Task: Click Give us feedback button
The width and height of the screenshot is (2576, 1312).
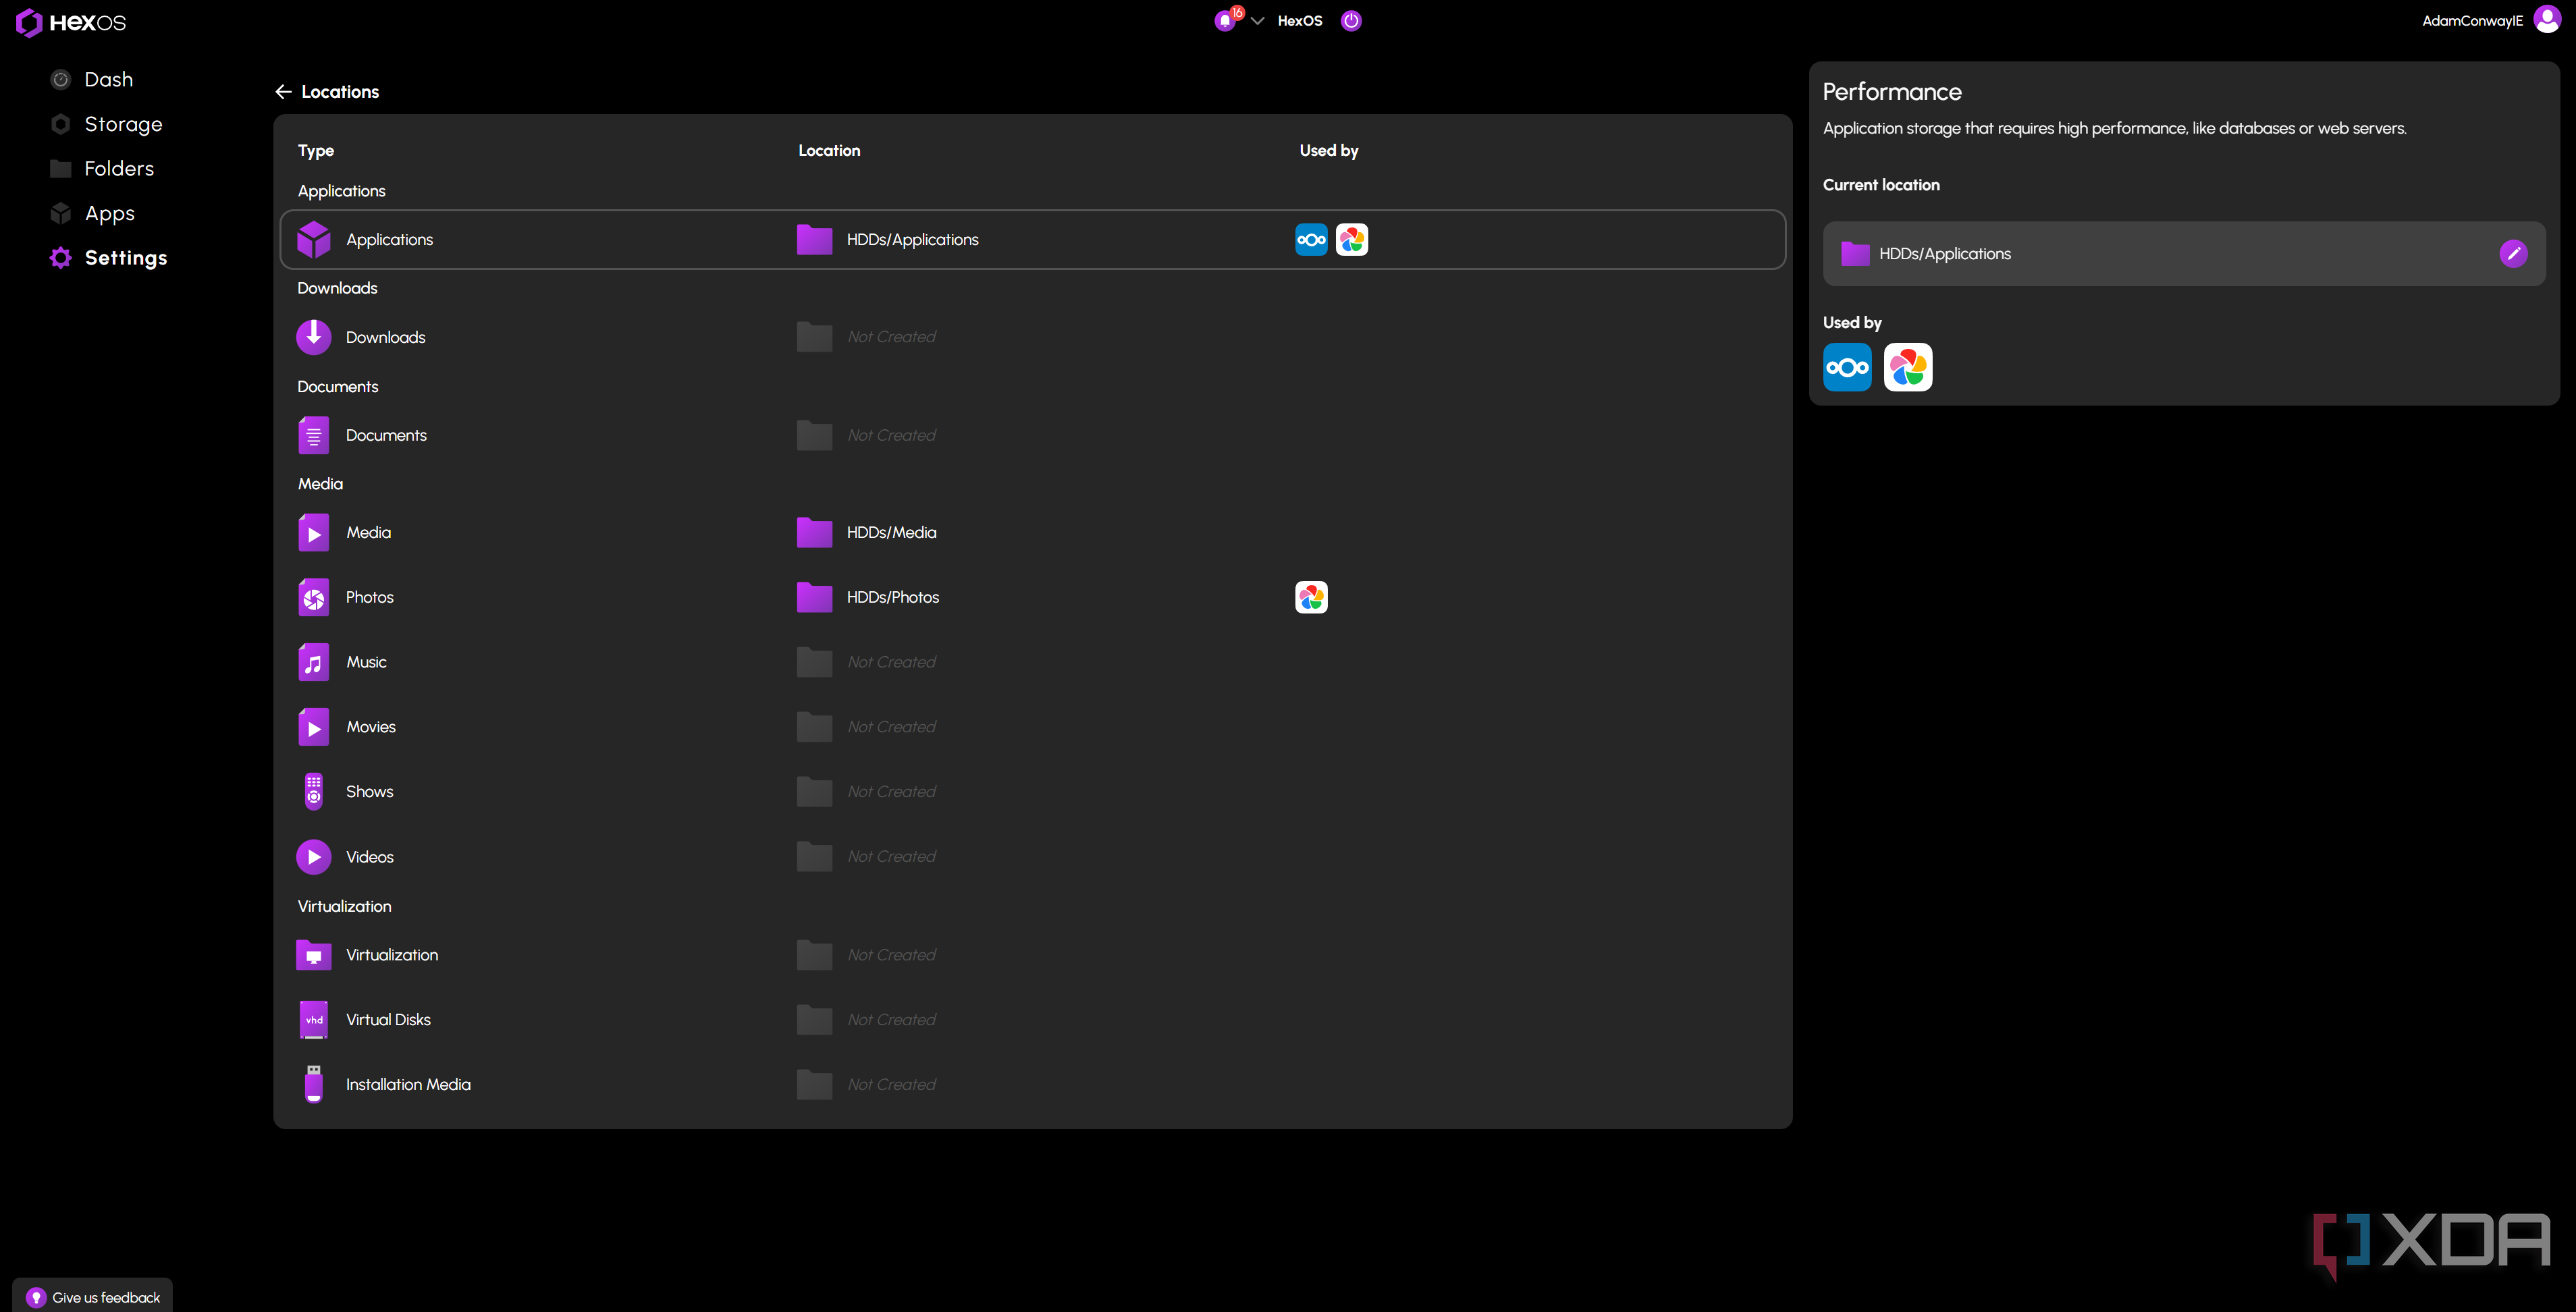Action: pyautogui.click(x=93, y=1297)
